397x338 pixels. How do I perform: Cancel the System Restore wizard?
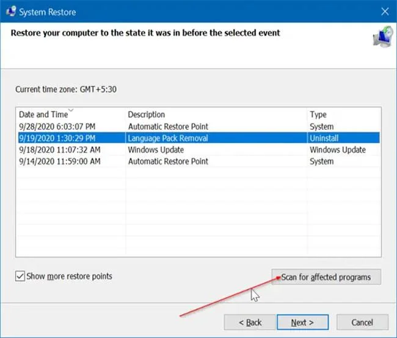[x=362, y=322]
